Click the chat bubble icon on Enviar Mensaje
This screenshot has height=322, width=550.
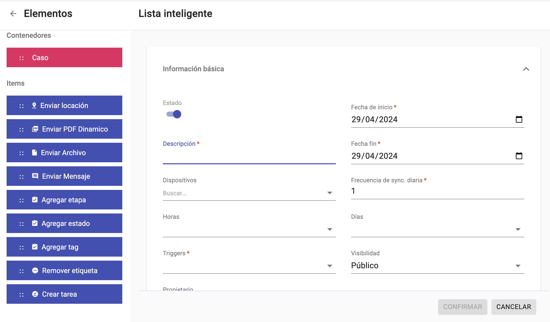tap(35, 176)
